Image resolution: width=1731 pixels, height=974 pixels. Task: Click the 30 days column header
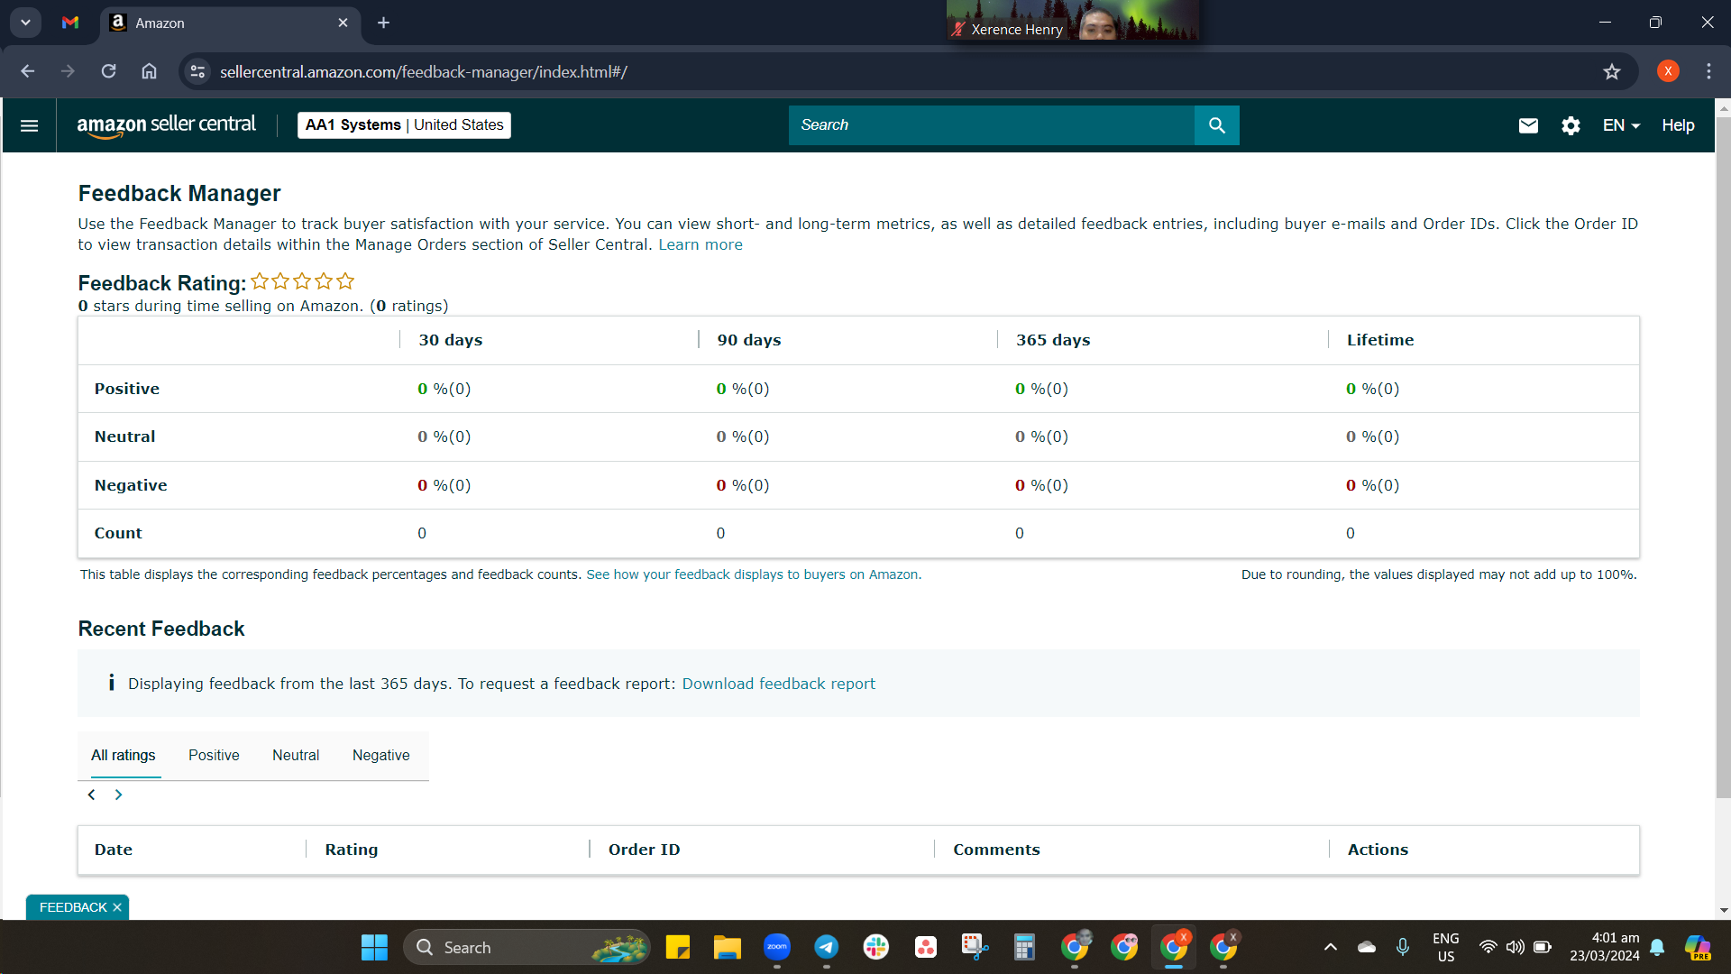[451, 340]
